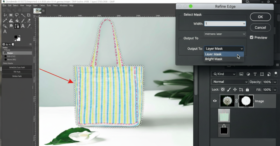Viewport: 280px width, 146px height.
Task: Select the Paintbrush tool
Action: [x=23, y=21]
